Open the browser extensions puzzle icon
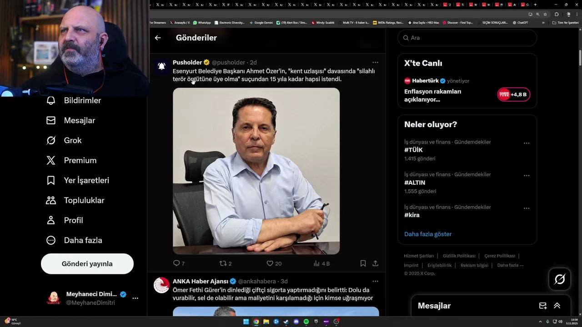582x327 pixels. 556,14
